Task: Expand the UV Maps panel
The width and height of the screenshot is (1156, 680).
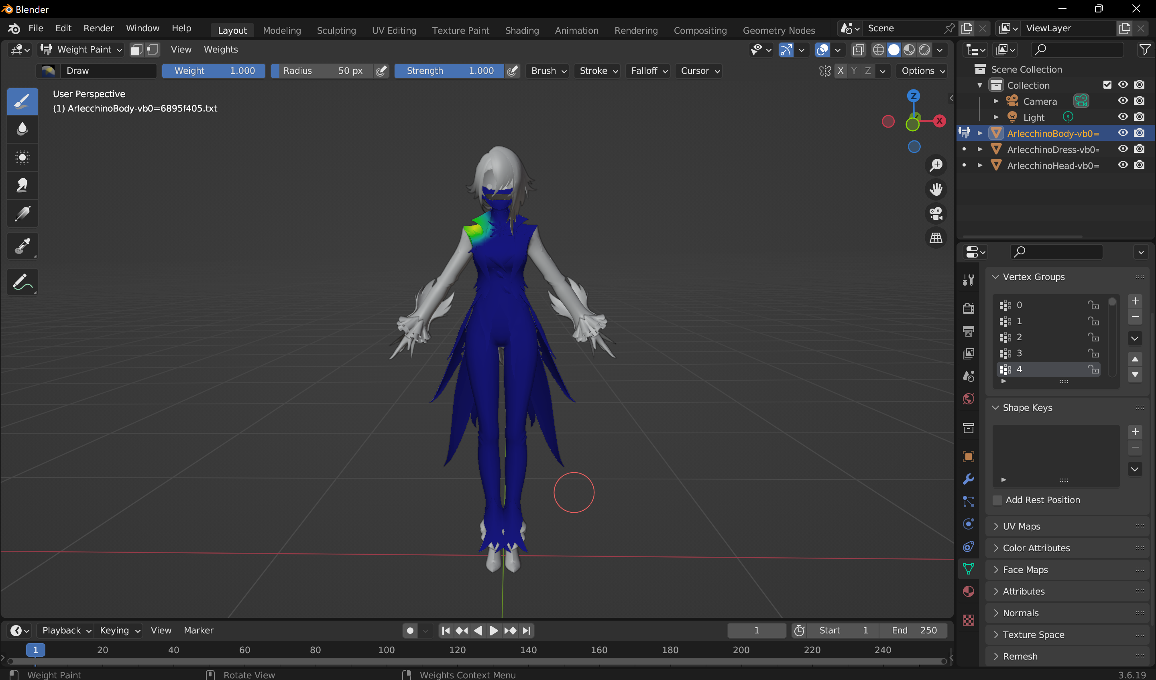Action: tap(1021, 526)
